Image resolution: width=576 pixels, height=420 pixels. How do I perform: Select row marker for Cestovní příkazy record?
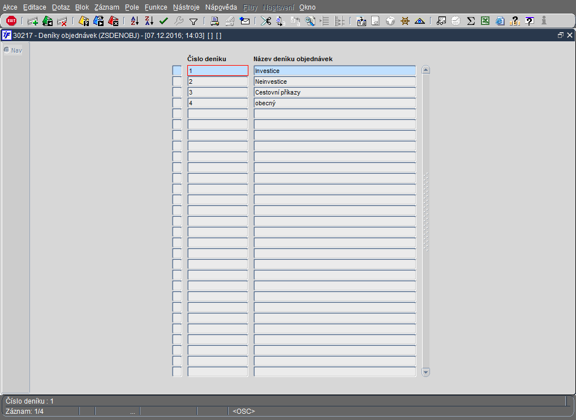(177, 92)
